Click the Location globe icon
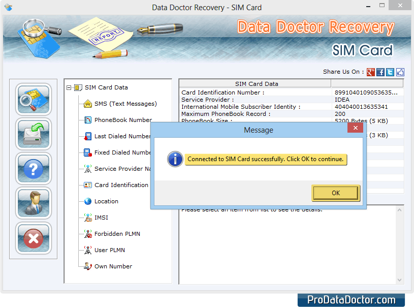This screenshot has height=307, width=414. pyautogui.click(x=88, y=201)
